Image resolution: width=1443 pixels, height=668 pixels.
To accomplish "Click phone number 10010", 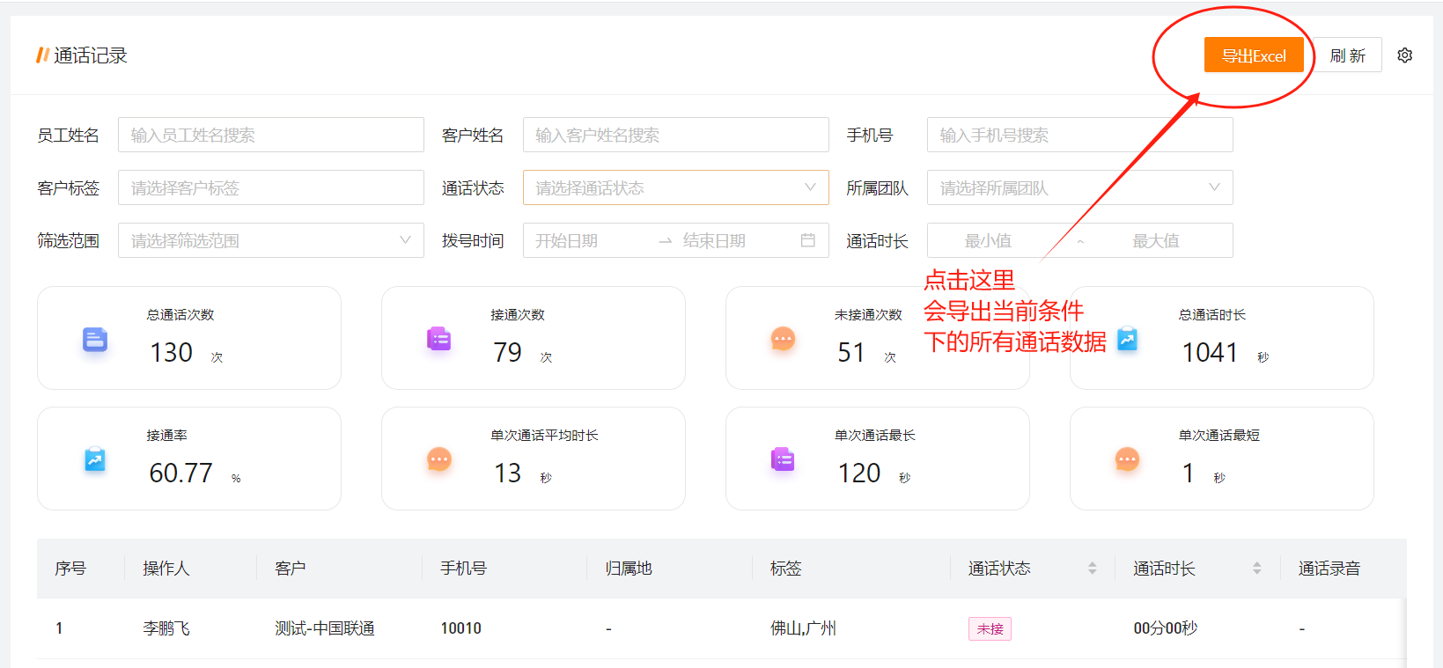I will [461, 628].
